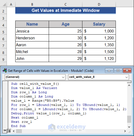Click the 'For row_1 = LBound' code line

coord(66,105)
